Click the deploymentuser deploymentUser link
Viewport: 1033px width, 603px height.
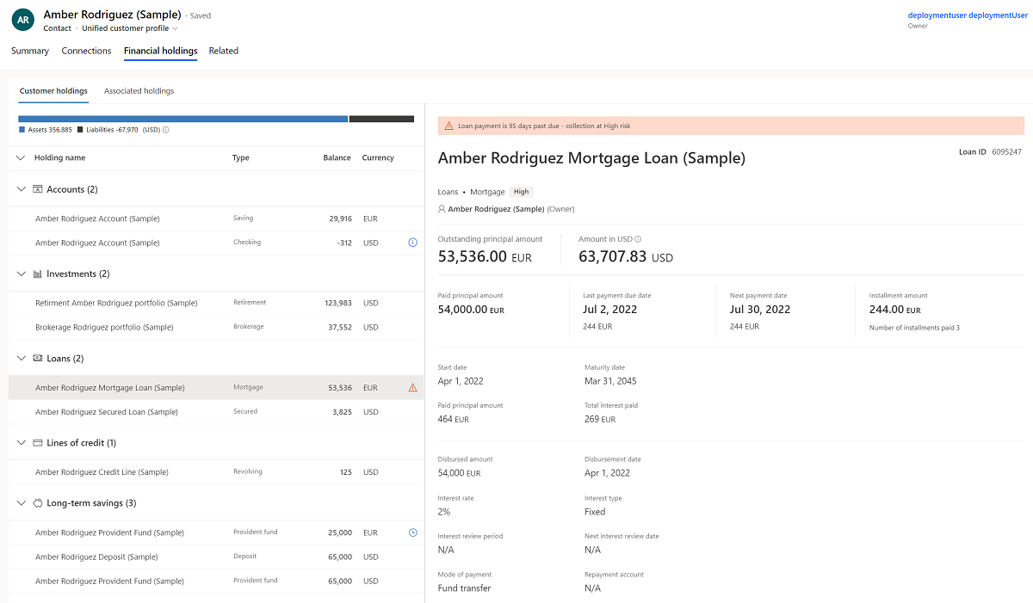pos(966,15)
